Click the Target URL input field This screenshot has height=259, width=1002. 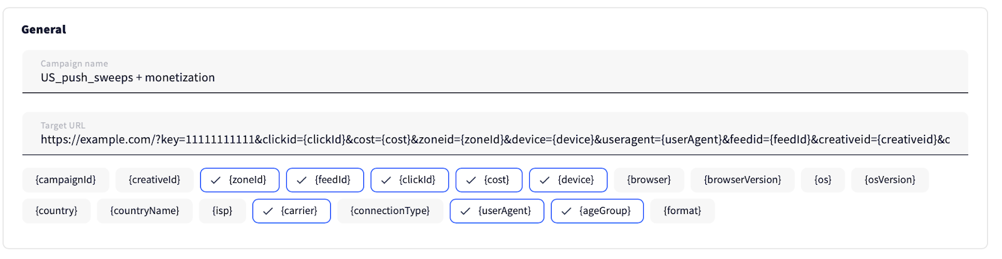coord(495,139)
